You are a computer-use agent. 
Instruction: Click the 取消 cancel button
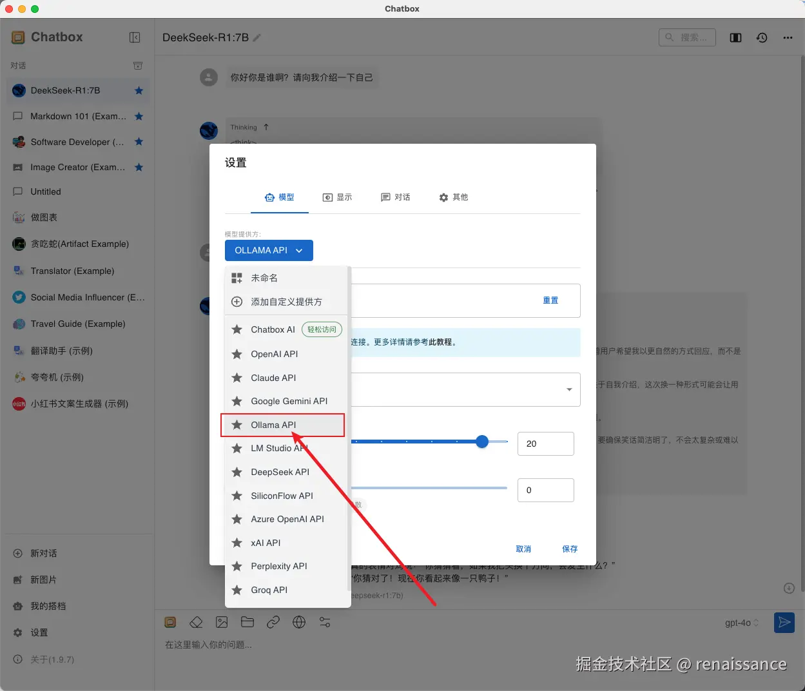pyautogui.click(x=523, y=549)
